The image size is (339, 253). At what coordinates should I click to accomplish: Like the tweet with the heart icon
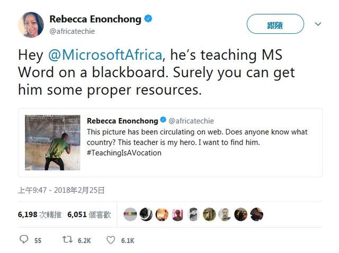coord(111,240)
